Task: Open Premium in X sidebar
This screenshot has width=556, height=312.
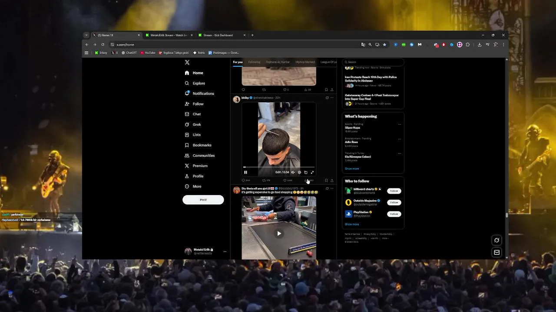Action: pyautogui.click(x=196, y=166)
